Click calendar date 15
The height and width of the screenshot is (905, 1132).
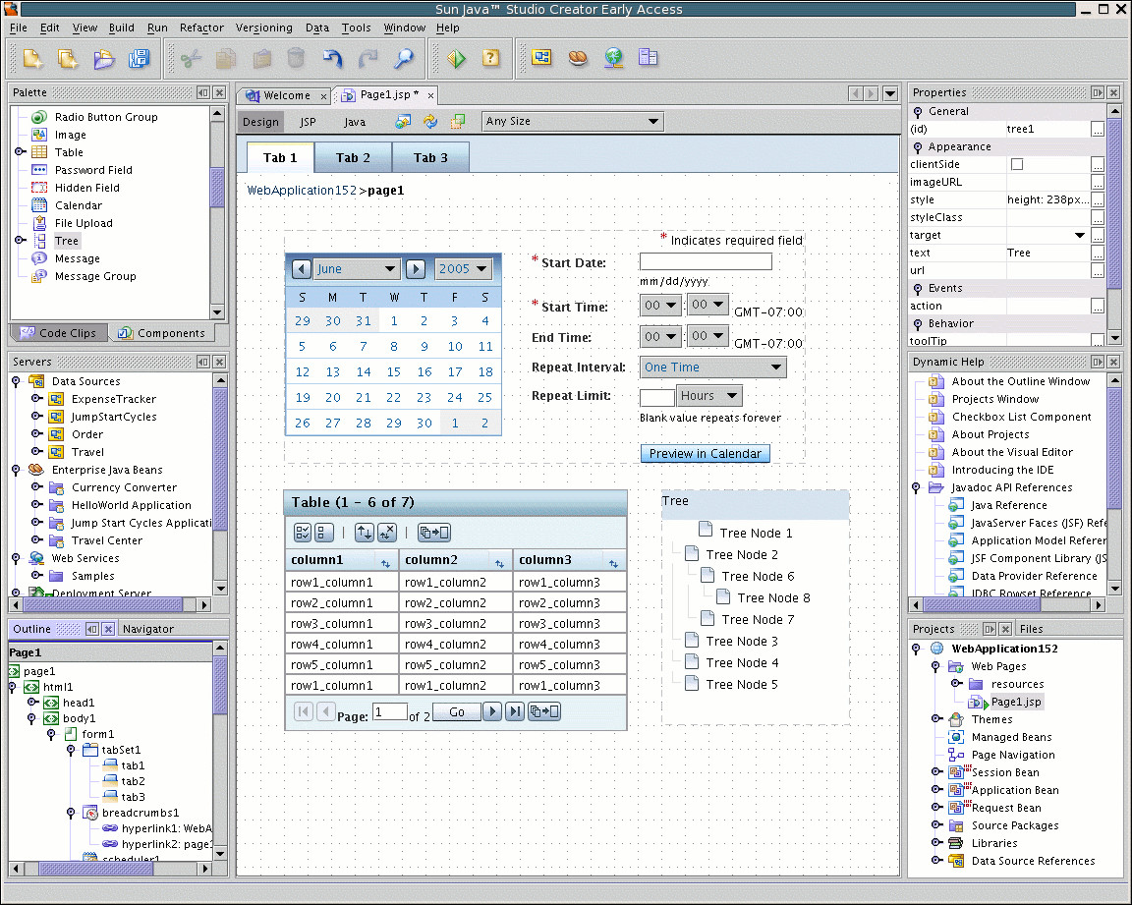pyautogui.click(x=393, y=371)
